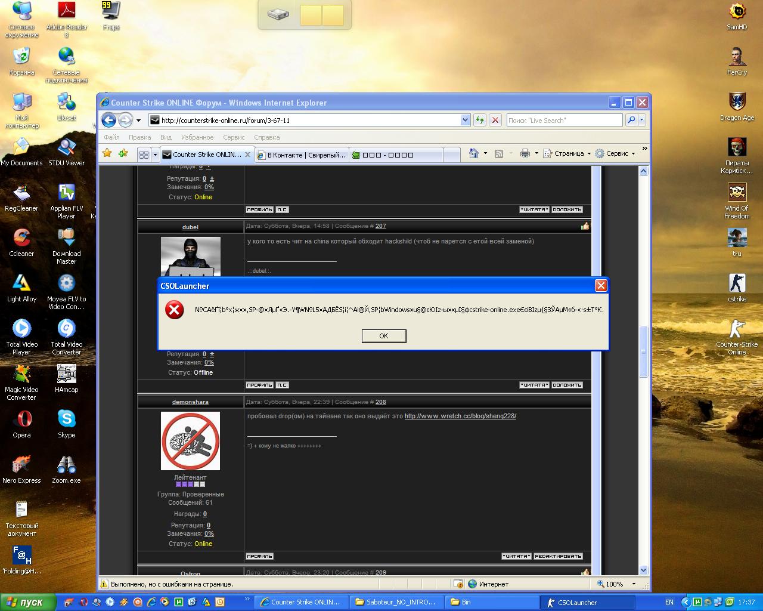Image resolution: width=763 pixels, height=611 pixels.
Task: Click the RSS feeds icon
Action: pyautogui.click(x=499, y=153)
